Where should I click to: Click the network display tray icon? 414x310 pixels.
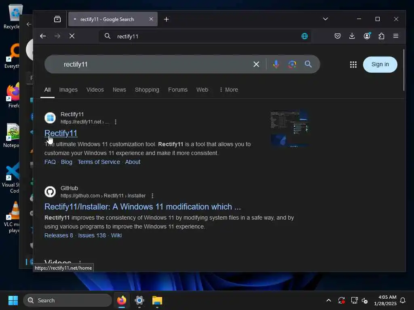[x=354, y=300]
